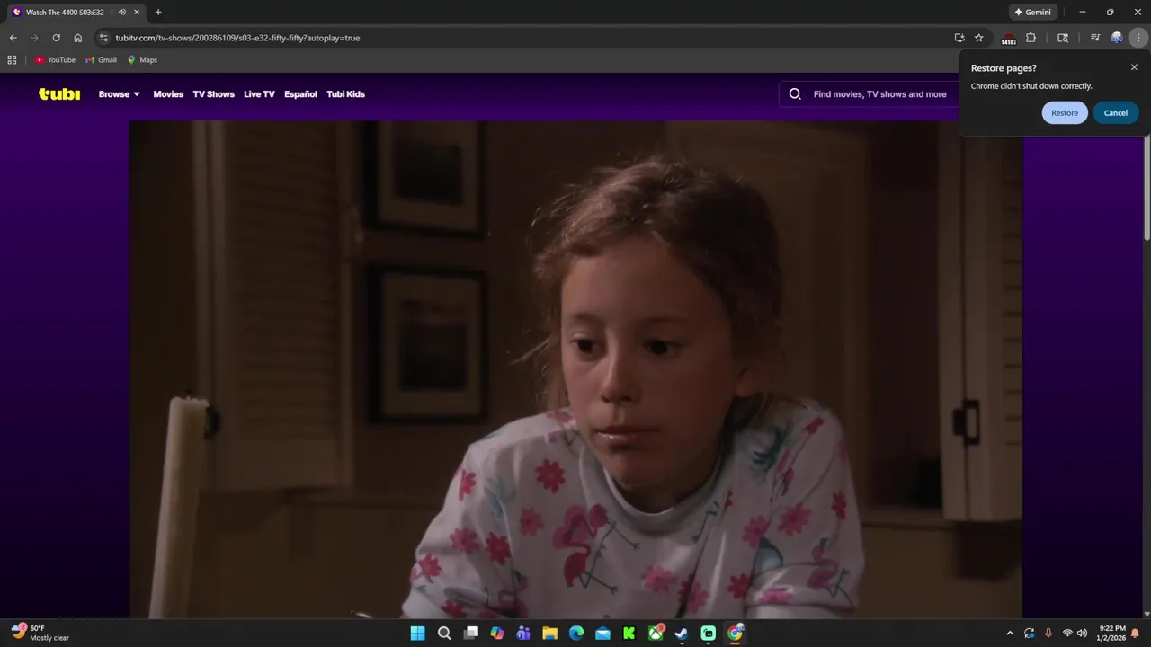Open the tab search side panel icon
1151x647 pixels.
1063,38
